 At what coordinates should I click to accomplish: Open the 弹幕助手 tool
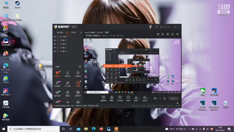pos(57,74)
